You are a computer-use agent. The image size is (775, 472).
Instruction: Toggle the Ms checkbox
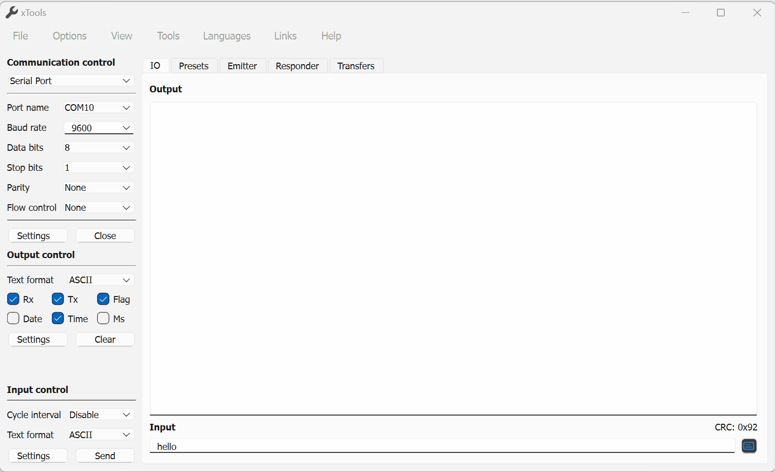[103, 319]
